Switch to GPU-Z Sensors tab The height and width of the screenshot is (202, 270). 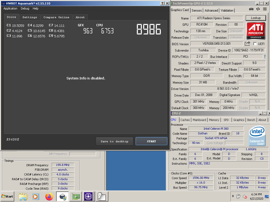coord(197,11)
